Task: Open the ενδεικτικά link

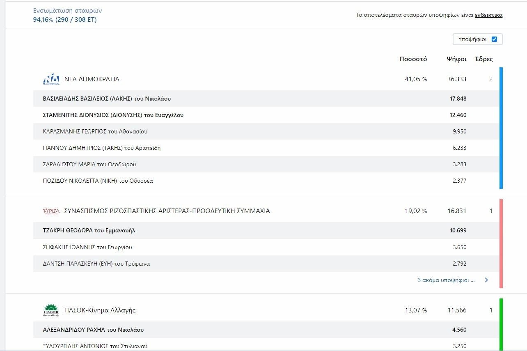Action: 489,15
